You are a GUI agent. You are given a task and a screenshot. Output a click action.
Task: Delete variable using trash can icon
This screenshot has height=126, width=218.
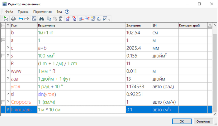pos(60,19)
